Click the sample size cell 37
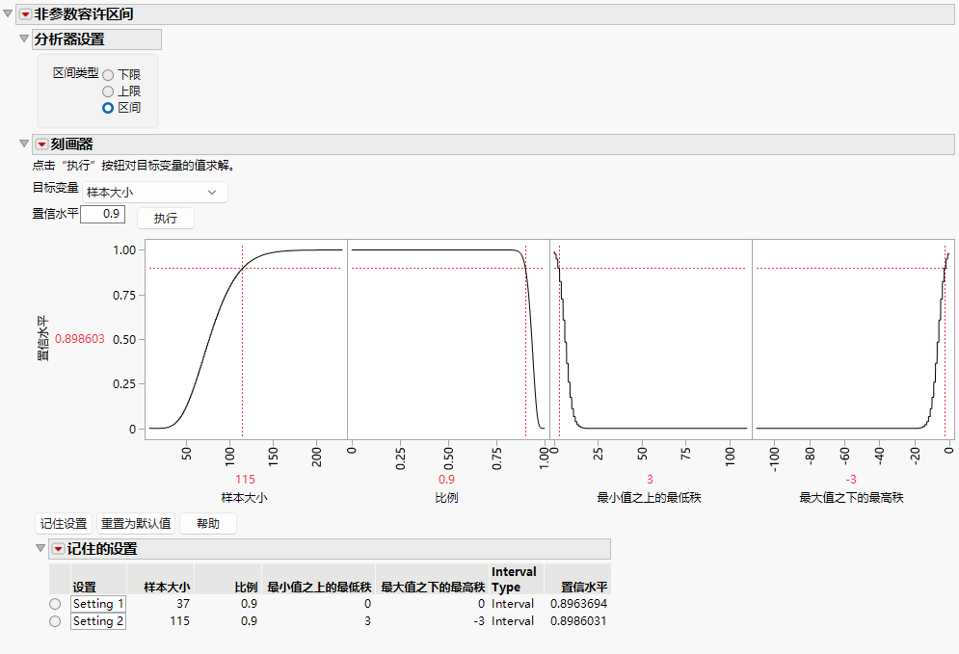Viewport: 959px width, 654px height. [x=183, y=604]
